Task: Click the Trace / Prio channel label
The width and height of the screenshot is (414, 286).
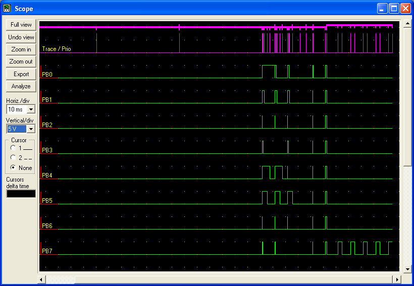Action: click(x=57, y=49)
